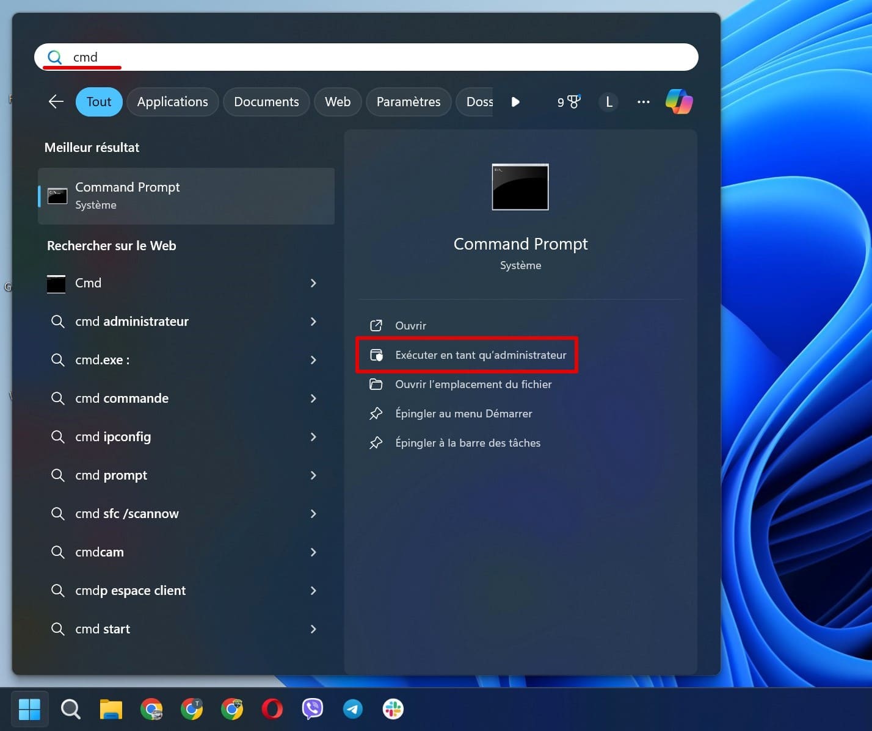Select the cmd prompt suggestion text
Screen dimensions: 872x731
111,475
